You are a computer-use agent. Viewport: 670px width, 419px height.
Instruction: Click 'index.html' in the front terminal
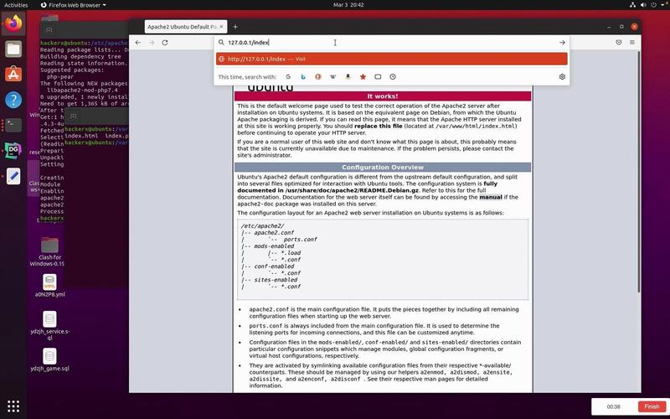pyautogui.click(x=81, y=136)
